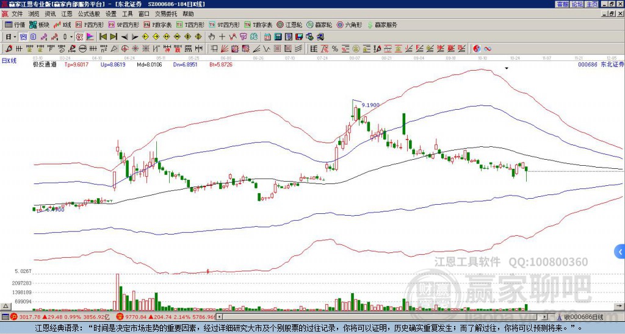Click the 板块 toolbar button
This screenshot has height=334, width=625.
pos(40,24)
